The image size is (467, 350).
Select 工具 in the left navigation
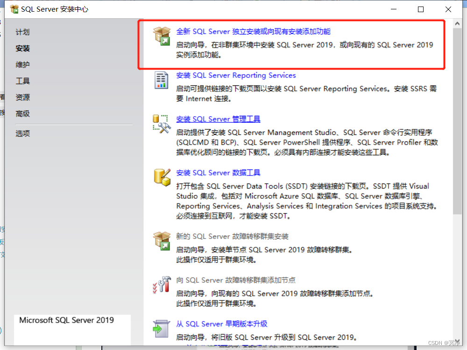[x=22, y=81]
